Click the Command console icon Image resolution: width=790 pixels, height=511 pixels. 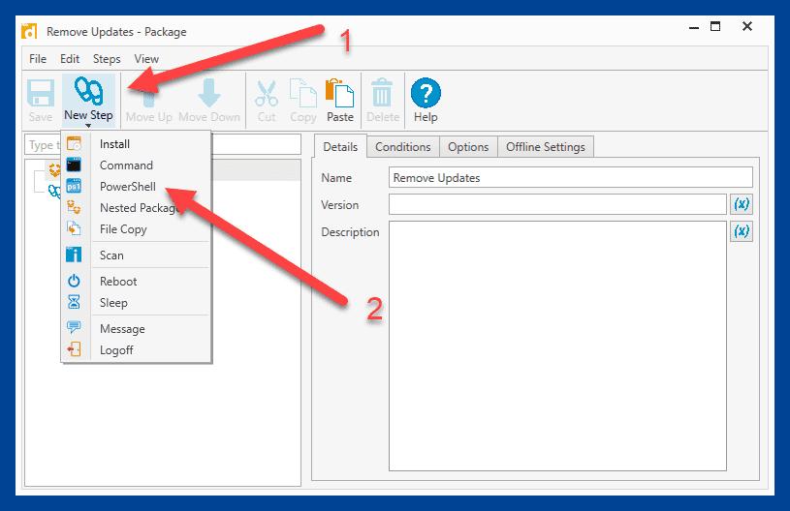tap(74, 165)
